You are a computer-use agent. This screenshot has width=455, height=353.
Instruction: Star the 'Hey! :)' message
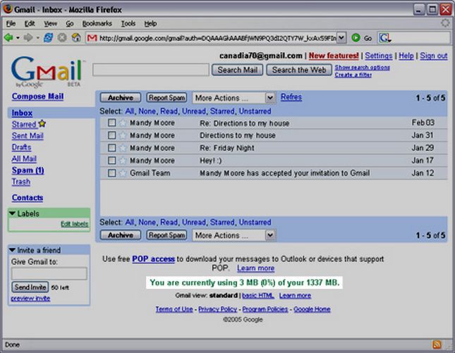[123, 160]
